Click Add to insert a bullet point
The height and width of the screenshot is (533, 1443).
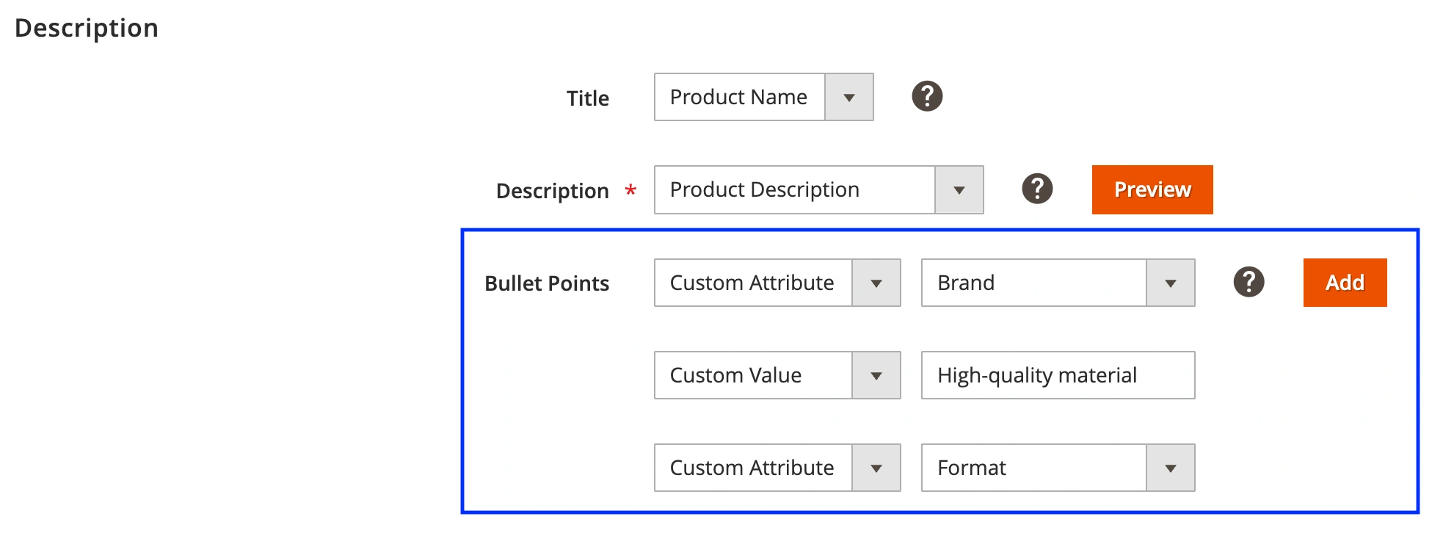(1345, 283)
